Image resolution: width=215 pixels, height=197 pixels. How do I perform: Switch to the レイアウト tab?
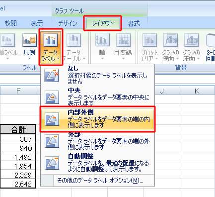click(x=103, y=23)
